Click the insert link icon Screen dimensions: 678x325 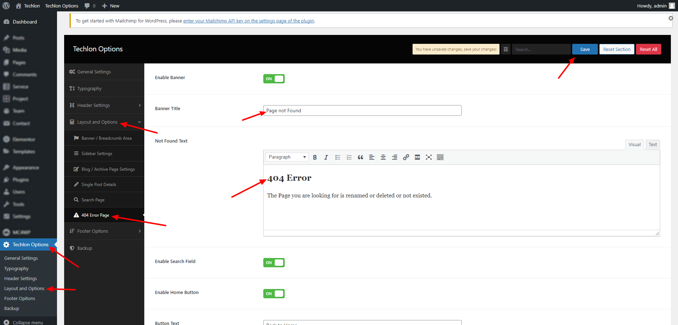click(406, 157)
